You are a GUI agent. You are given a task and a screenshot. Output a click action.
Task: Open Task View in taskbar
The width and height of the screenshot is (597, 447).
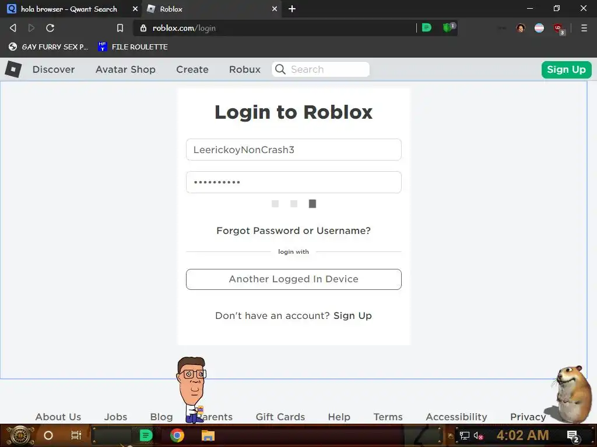pyautogui.click(x=76, y=435)
